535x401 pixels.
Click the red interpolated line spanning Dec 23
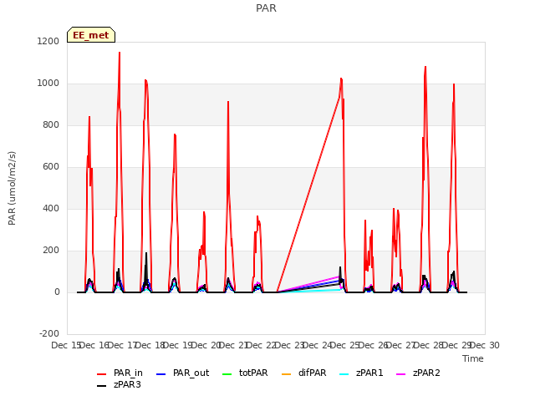click(308, 195)
